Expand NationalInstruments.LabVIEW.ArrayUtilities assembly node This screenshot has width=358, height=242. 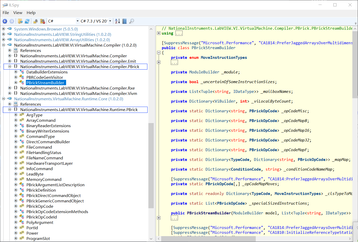click(4, 40)
